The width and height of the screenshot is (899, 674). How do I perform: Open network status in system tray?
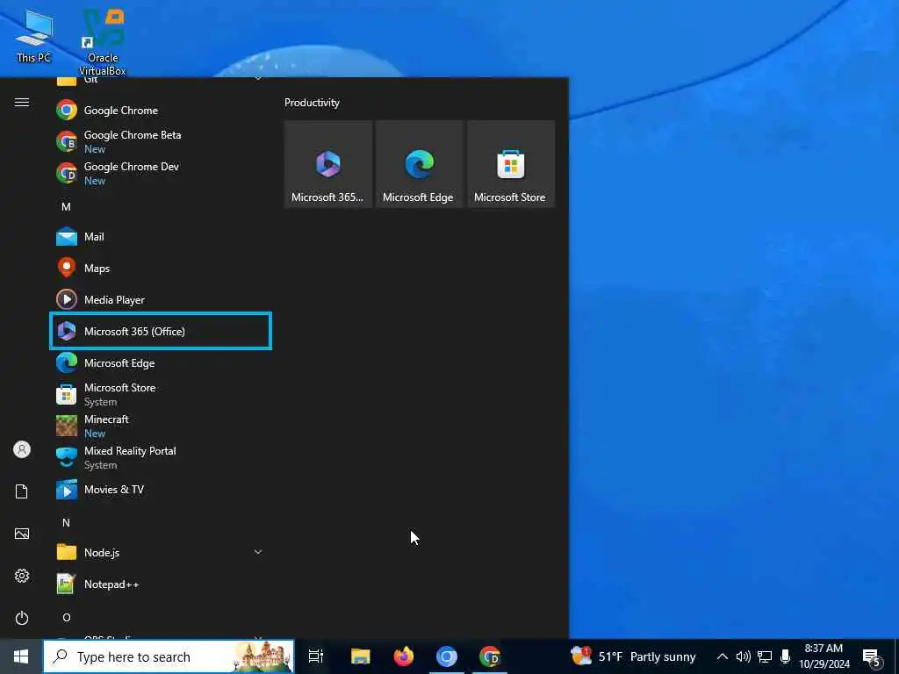coord(765,656)
